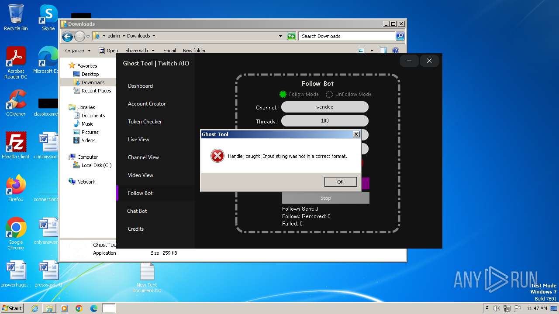The height and width of the screenshot is (314, 559).
Task: Launch Skype from the desktop
Action: (x=48, y=17)
